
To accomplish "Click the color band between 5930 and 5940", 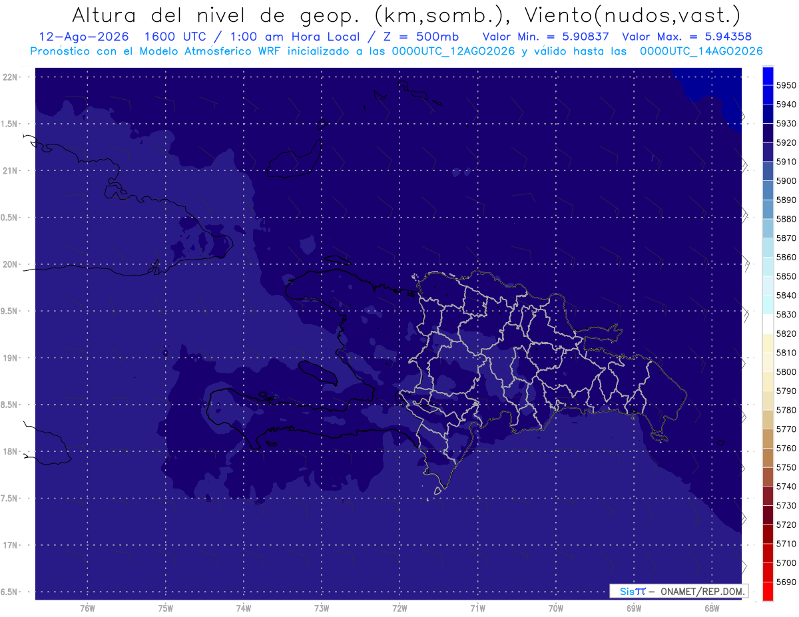I will (768, 114).
